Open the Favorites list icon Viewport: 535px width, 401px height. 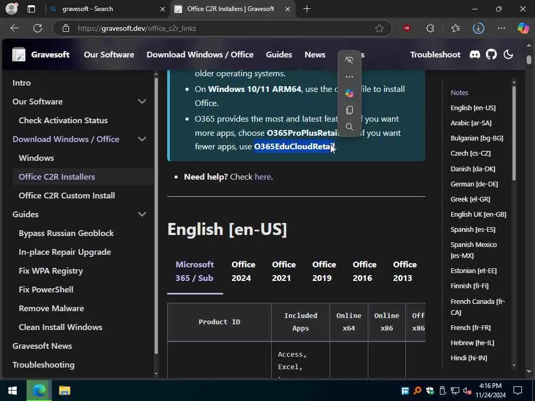point(456,28)
